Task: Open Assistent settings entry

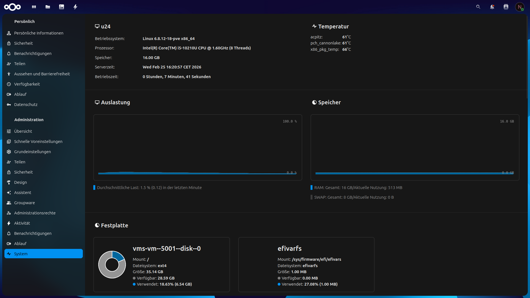Action: click(x=23, y=193)
